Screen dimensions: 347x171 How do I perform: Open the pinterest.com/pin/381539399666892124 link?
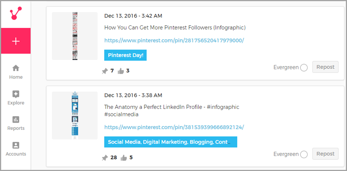pyautogui.click(x=174, y=127)
